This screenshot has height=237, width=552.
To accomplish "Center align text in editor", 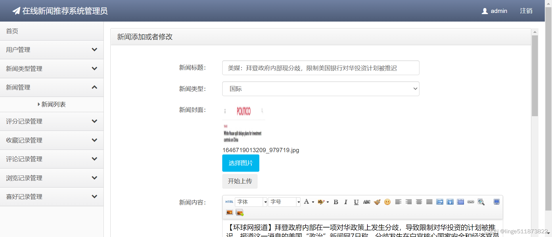I will click(419, 202).
